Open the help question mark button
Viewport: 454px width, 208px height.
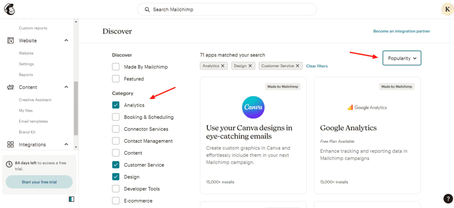point(448,198)
